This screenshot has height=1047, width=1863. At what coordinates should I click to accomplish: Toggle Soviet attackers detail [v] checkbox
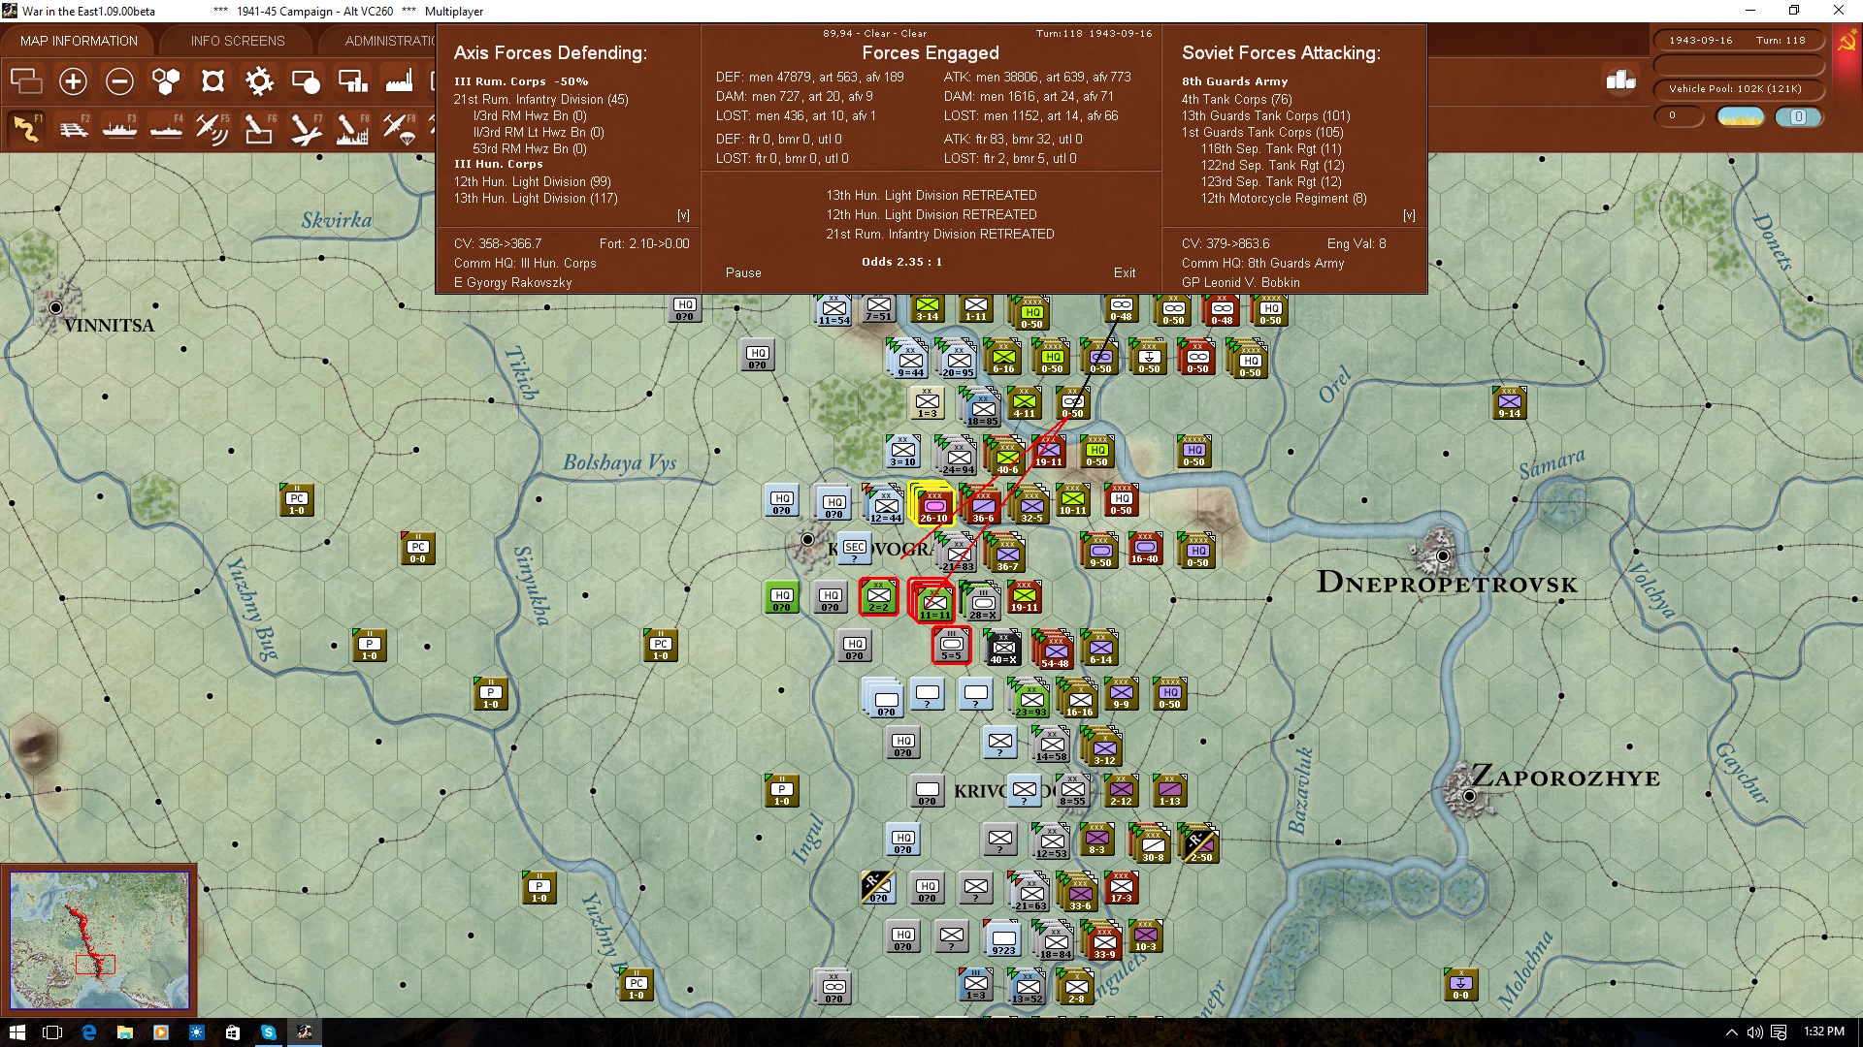pos(1409,215)
